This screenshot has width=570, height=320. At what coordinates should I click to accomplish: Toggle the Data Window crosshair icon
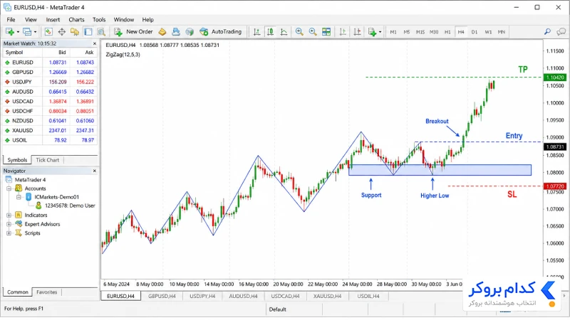click(x=62, y=32)
